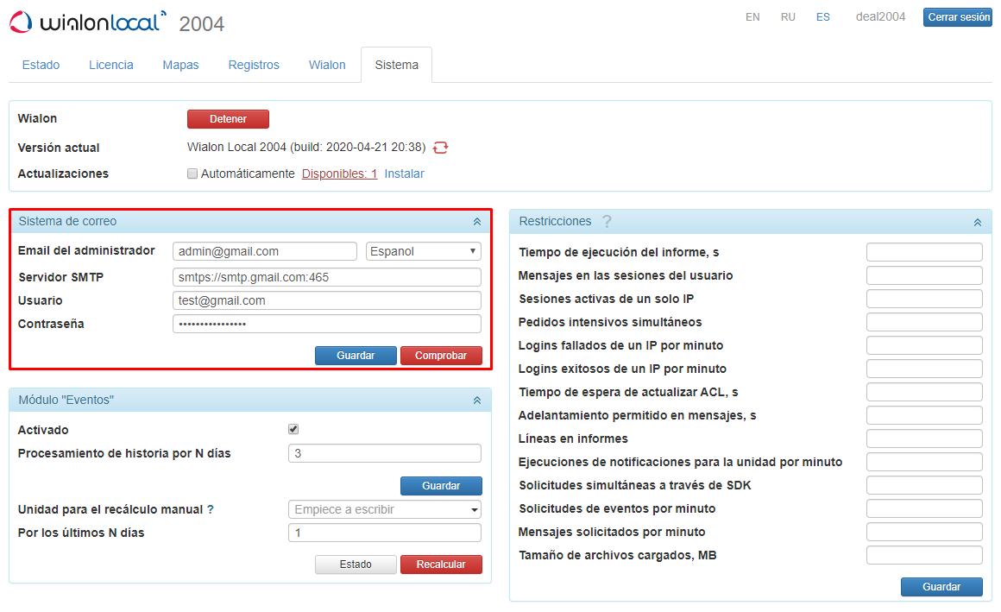Open the Espanol language dropdown
1001x612 pixels.
(x=423, y=250)
